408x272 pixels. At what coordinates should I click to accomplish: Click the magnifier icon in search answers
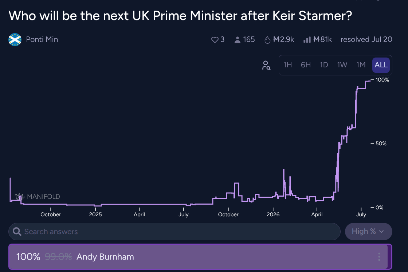(17, 232)
